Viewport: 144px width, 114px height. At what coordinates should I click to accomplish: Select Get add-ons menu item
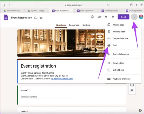[123, 70]
